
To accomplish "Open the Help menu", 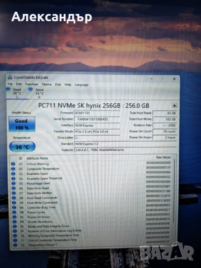I will click(68, 85).
